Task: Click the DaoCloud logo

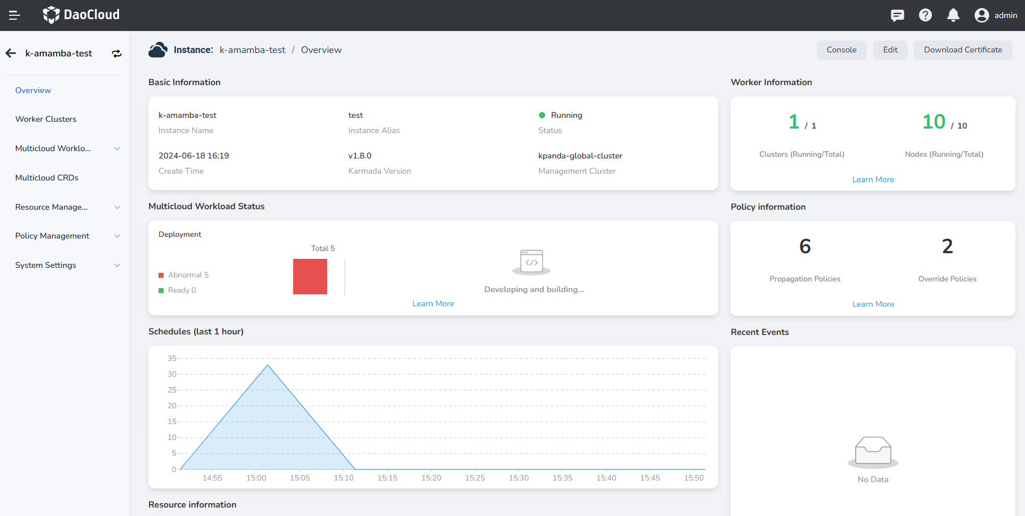Action: click(x=81, y=15)
